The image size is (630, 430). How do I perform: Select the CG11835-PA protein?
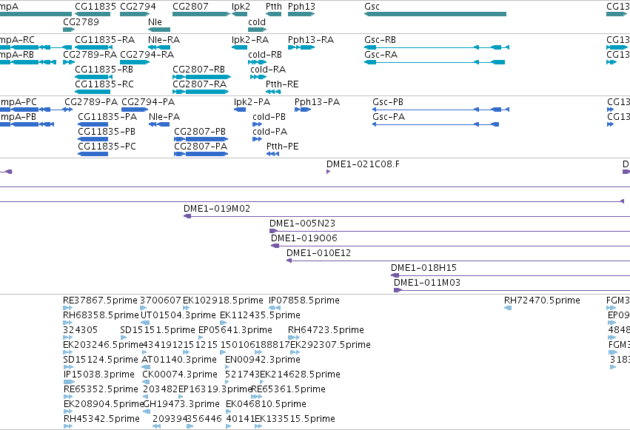point(93,124)
